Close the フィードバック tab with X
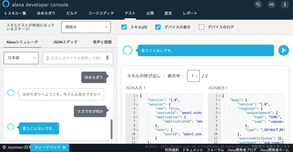This screenshot has width=293, height=152. pos(64,147)
